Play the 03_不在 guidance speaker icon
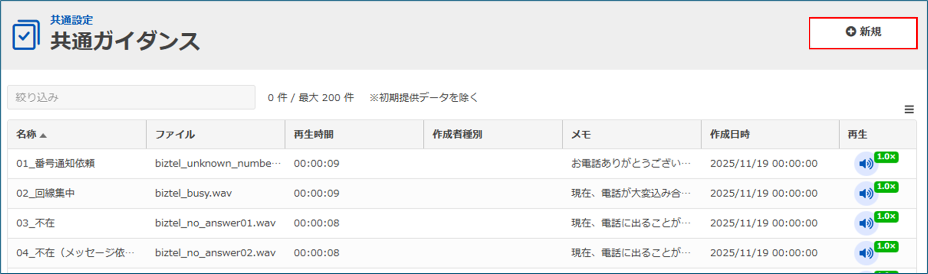928x274 pixels. (866, 224)
